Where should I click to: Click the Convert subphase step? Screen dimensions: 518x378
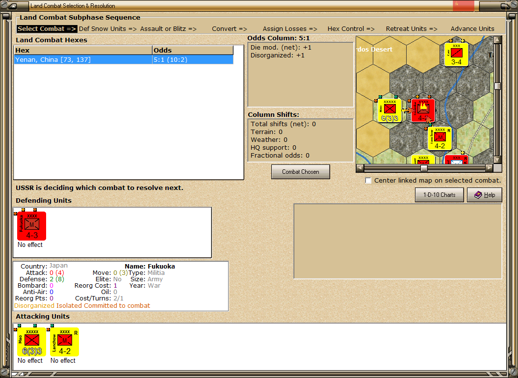229,29
